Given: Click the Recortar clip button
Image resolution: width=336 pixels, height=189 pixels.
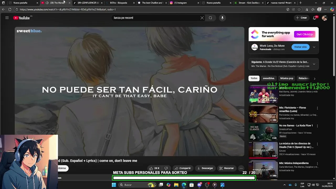Looking at the screenshot, I should (x=227, y=168).
